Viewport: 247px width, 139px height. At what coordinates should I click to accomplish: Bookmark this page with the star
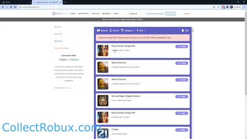coord(218,7)
